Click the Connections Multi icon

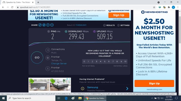click(48, 50)
